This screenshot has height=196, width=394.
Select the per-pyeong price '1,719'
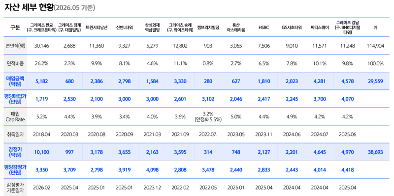click(x=42, y=99)
